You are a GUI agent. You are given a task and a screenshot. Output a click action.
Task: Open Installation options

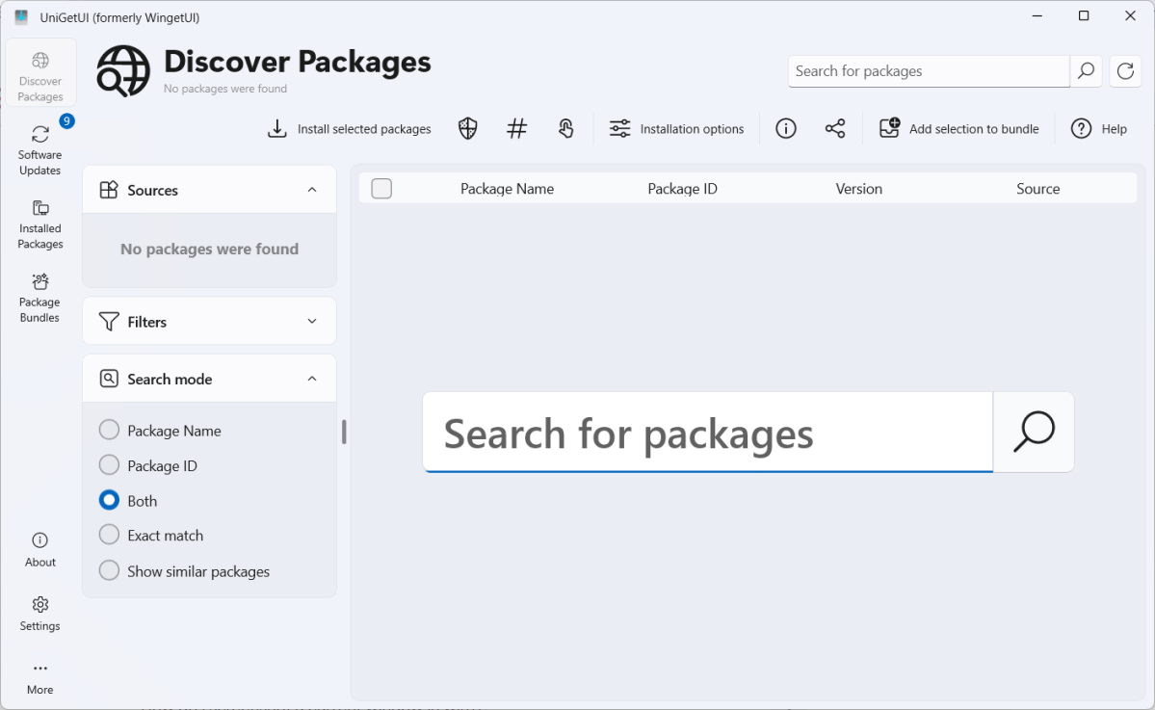point(676,129)
